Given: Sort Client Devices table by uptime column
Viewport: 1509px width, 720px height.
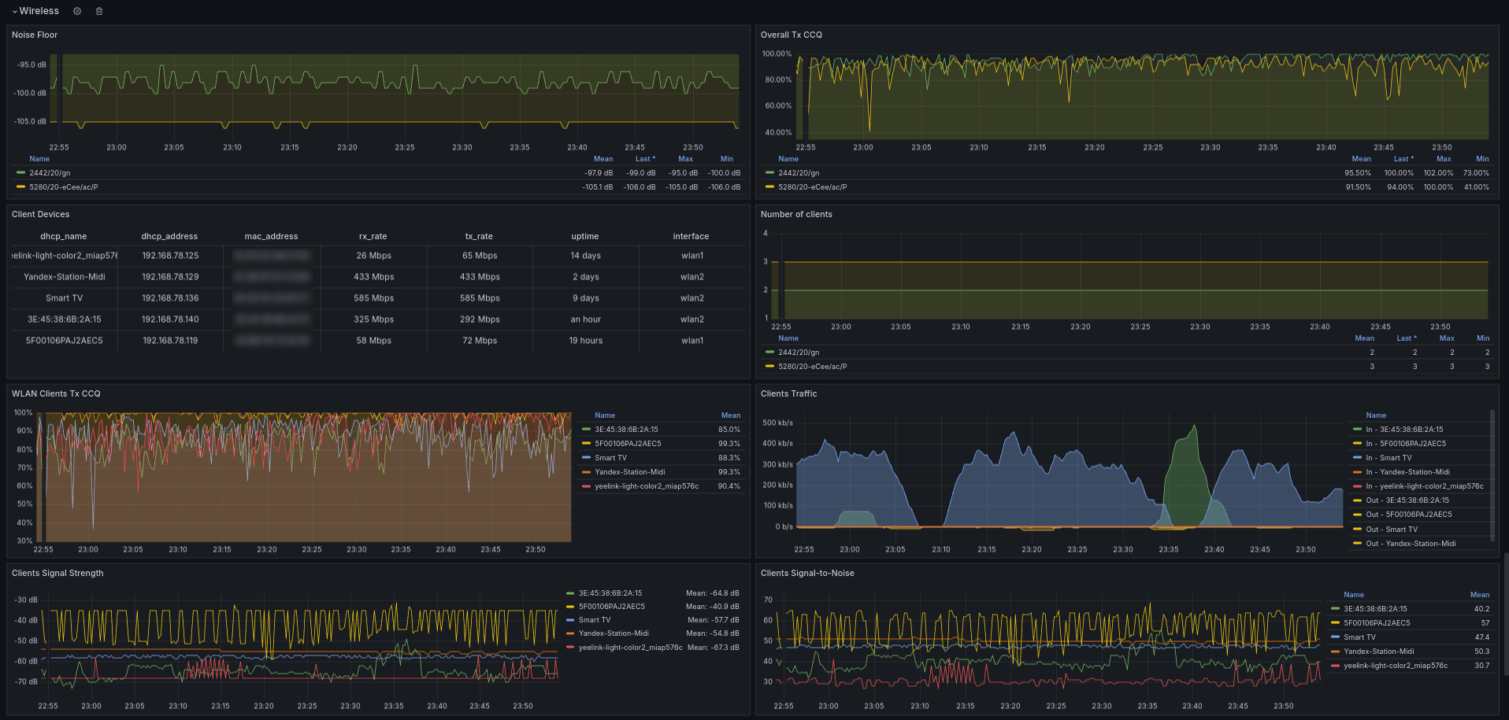Looking at the screenshot, I should 585,236.
